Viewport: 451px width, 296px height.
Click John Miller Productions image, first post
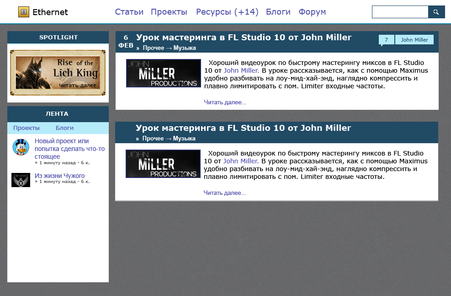pyautogui.click(x=164, y=73)
